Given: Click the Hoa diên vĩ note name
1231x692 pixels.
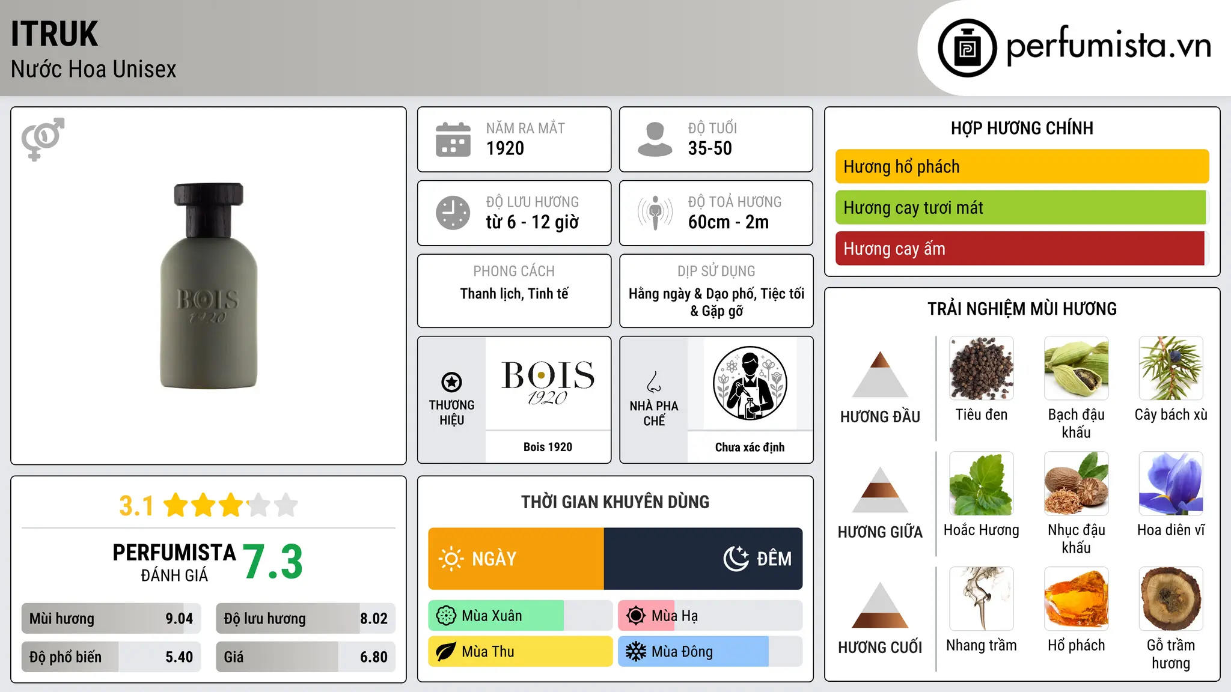Looking at the screenshot, I should 1171,530.
